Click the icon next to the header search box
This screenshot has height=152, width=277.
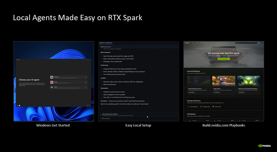click(x=259, y=43)
